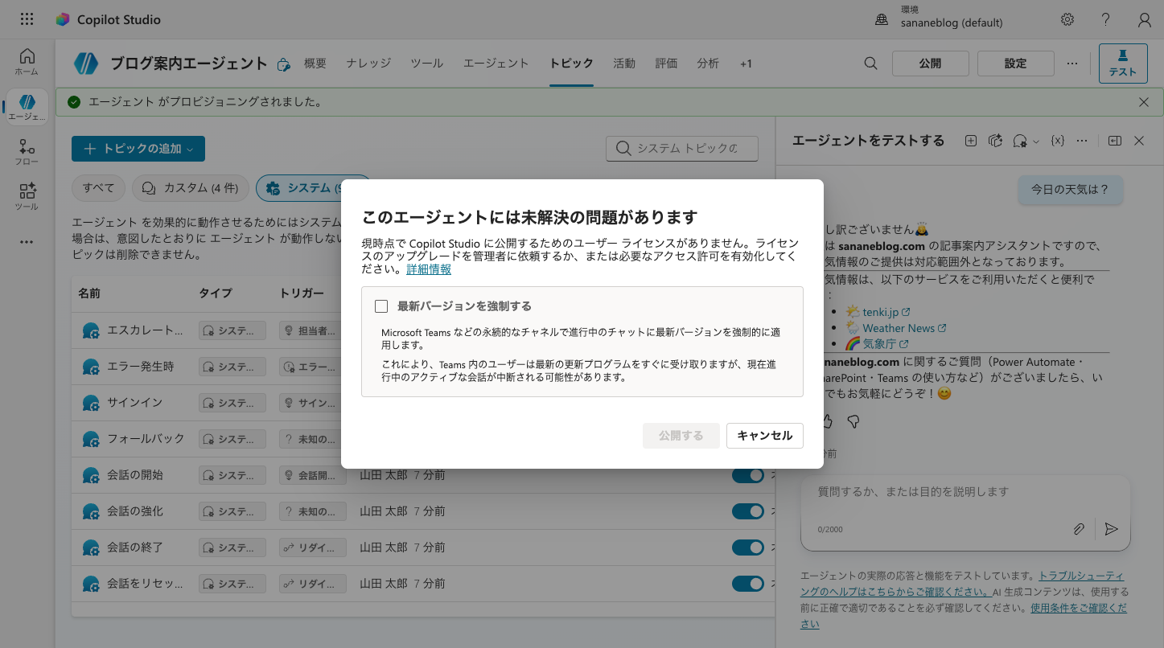
Task: Click the activity map icon in test panel
Action: point(995,141)
